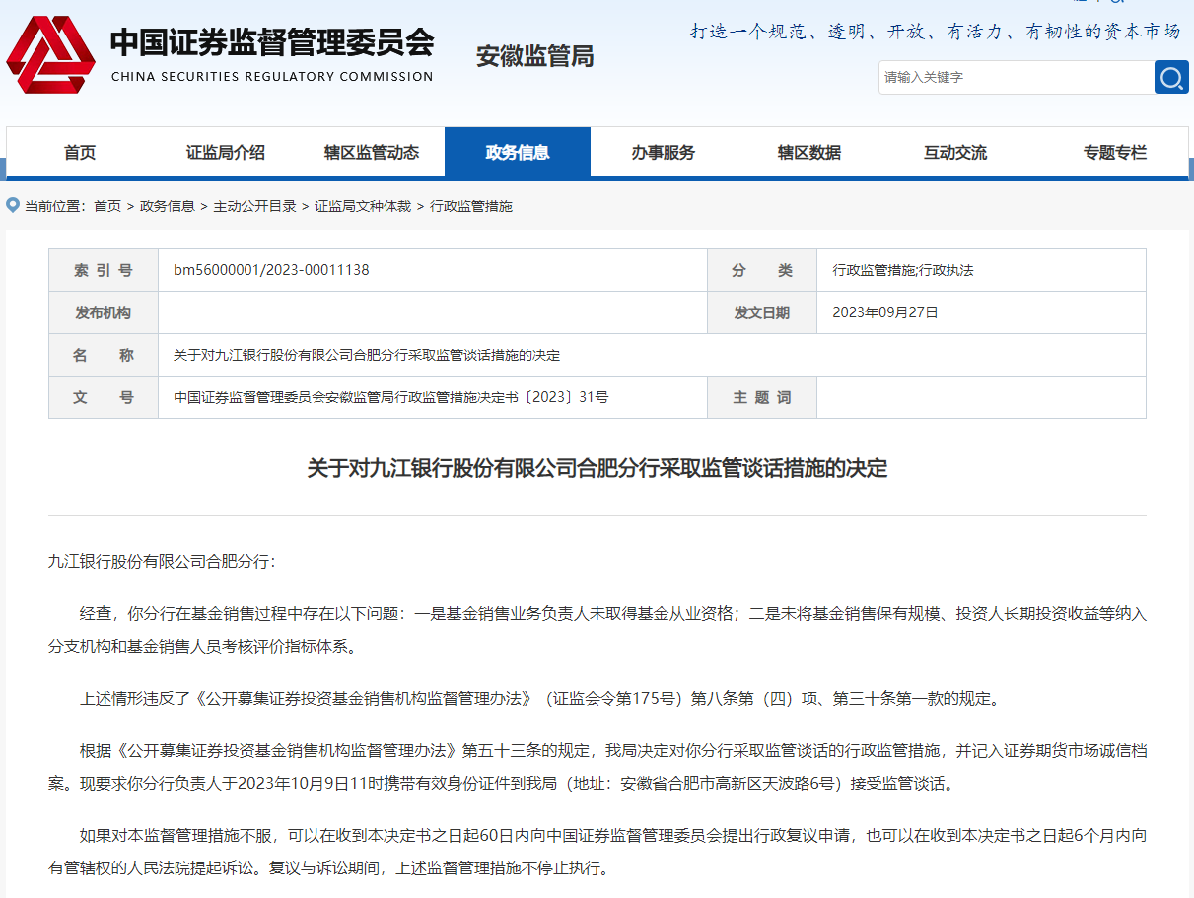Open the 证监局介绍 navigation tab

[x=226, y=152]
